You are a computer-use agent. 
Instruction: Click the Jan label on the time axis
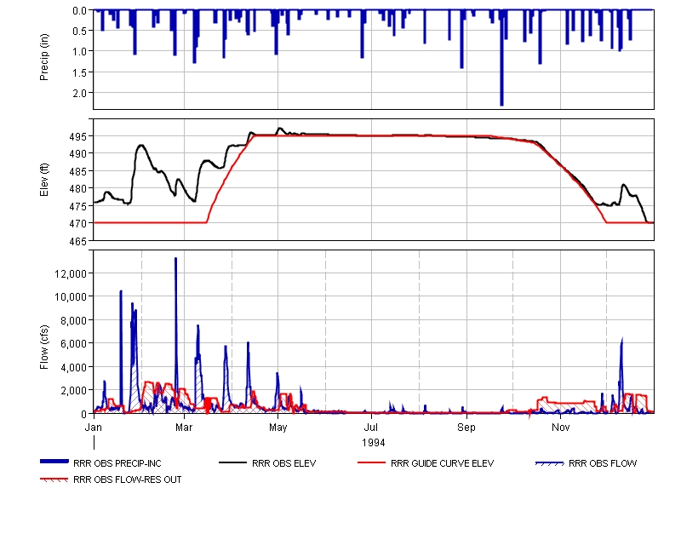click(94, 425)
